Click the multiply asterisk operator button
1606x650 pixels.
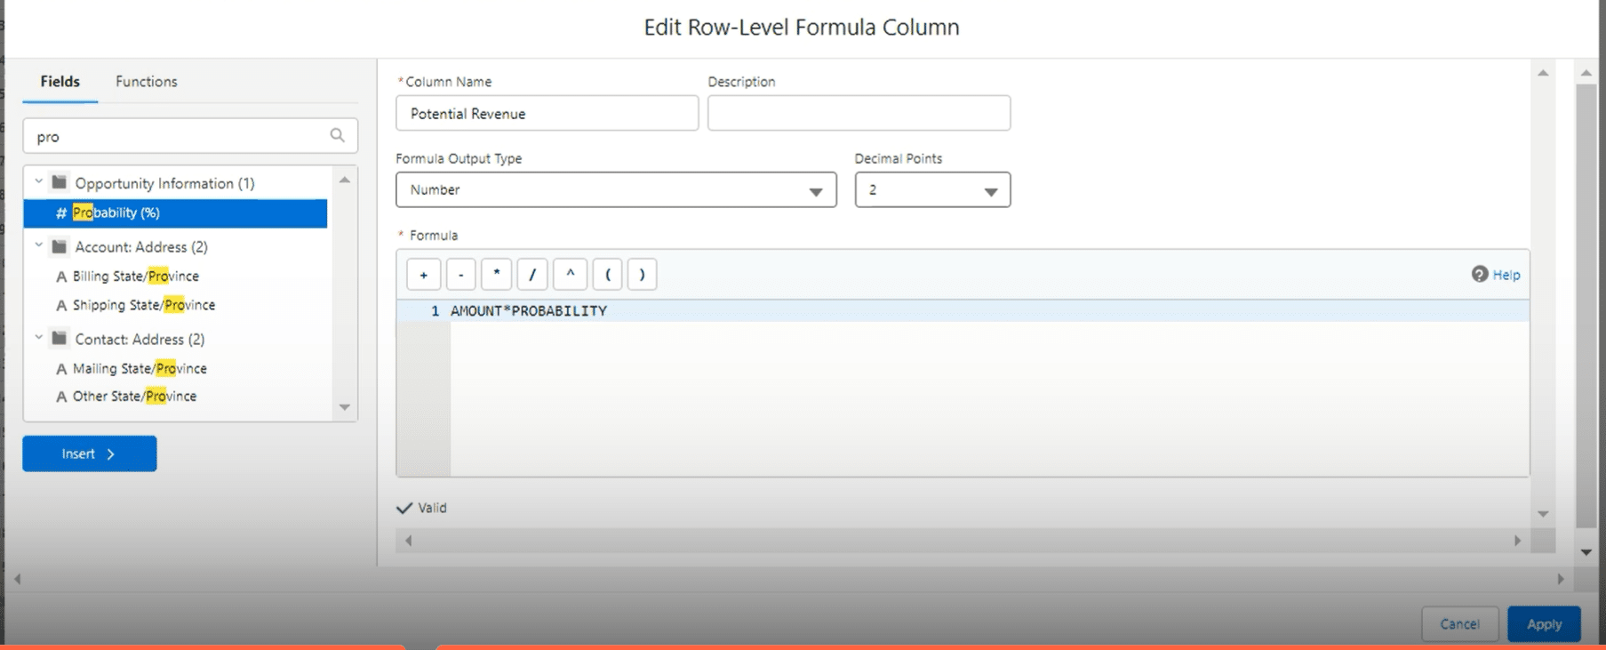pyautogui.click(x=496, y=275)
